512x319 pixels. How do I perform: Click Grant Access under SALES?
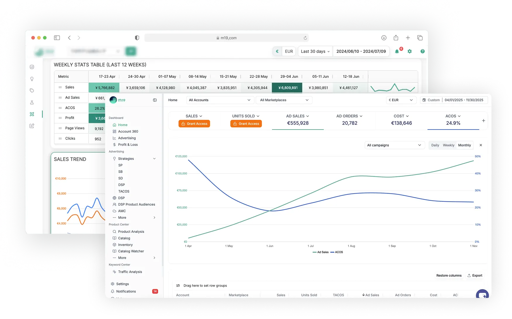click(194, 124)
